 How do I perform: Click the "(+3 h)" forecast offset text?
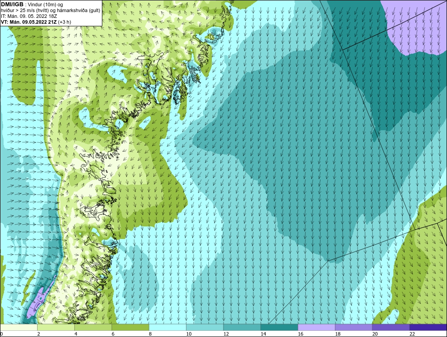click(64, 22)
